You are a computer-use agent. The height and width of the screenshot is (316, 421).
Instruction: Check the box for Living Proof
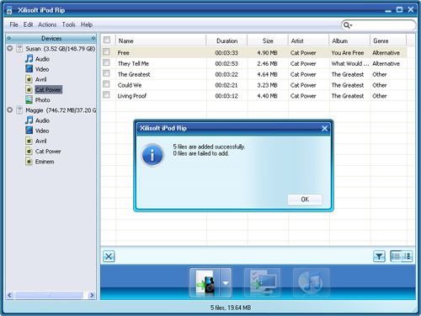(x=106, y=94)
